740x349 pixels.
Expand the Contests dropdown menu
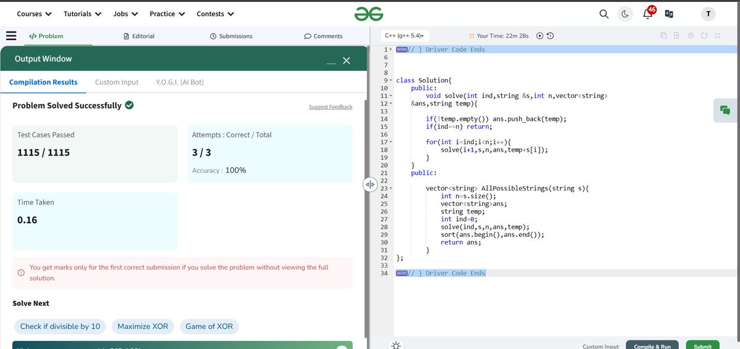pyautogui.click(x=215, y=14)
